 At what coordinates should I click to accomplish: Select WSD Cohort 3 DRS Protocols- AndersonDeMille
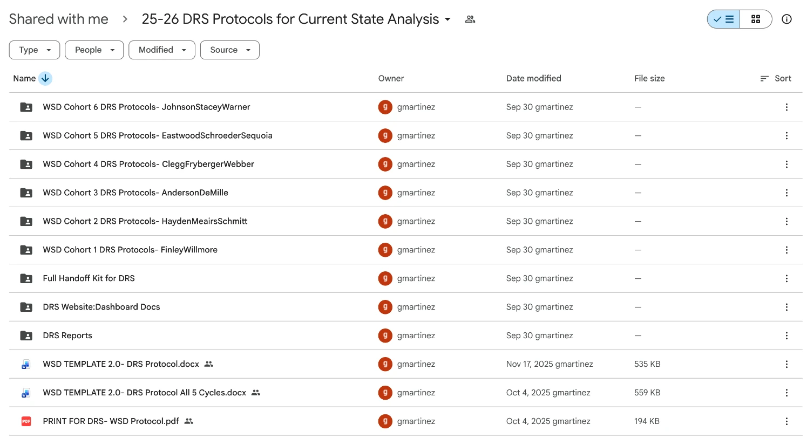click(x=135, y=193)
